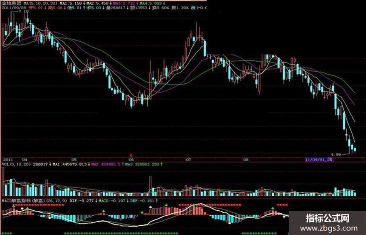Click the MA2: 5.458 value
This screenshot has height=235, width=366.
pos(98,3)
